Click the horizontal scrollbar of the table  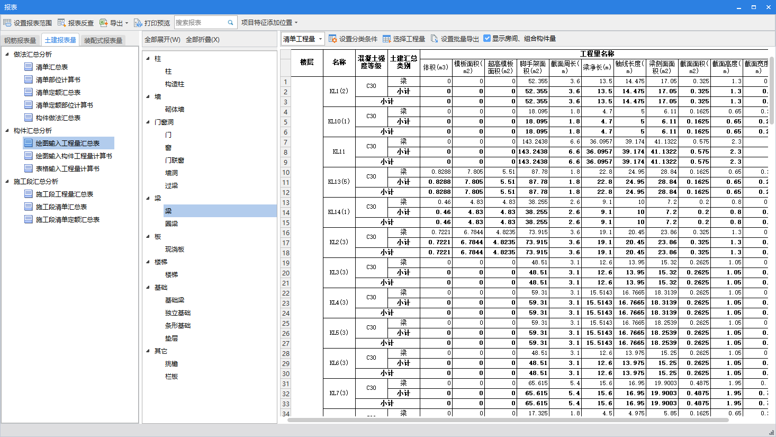coord(508,420)
